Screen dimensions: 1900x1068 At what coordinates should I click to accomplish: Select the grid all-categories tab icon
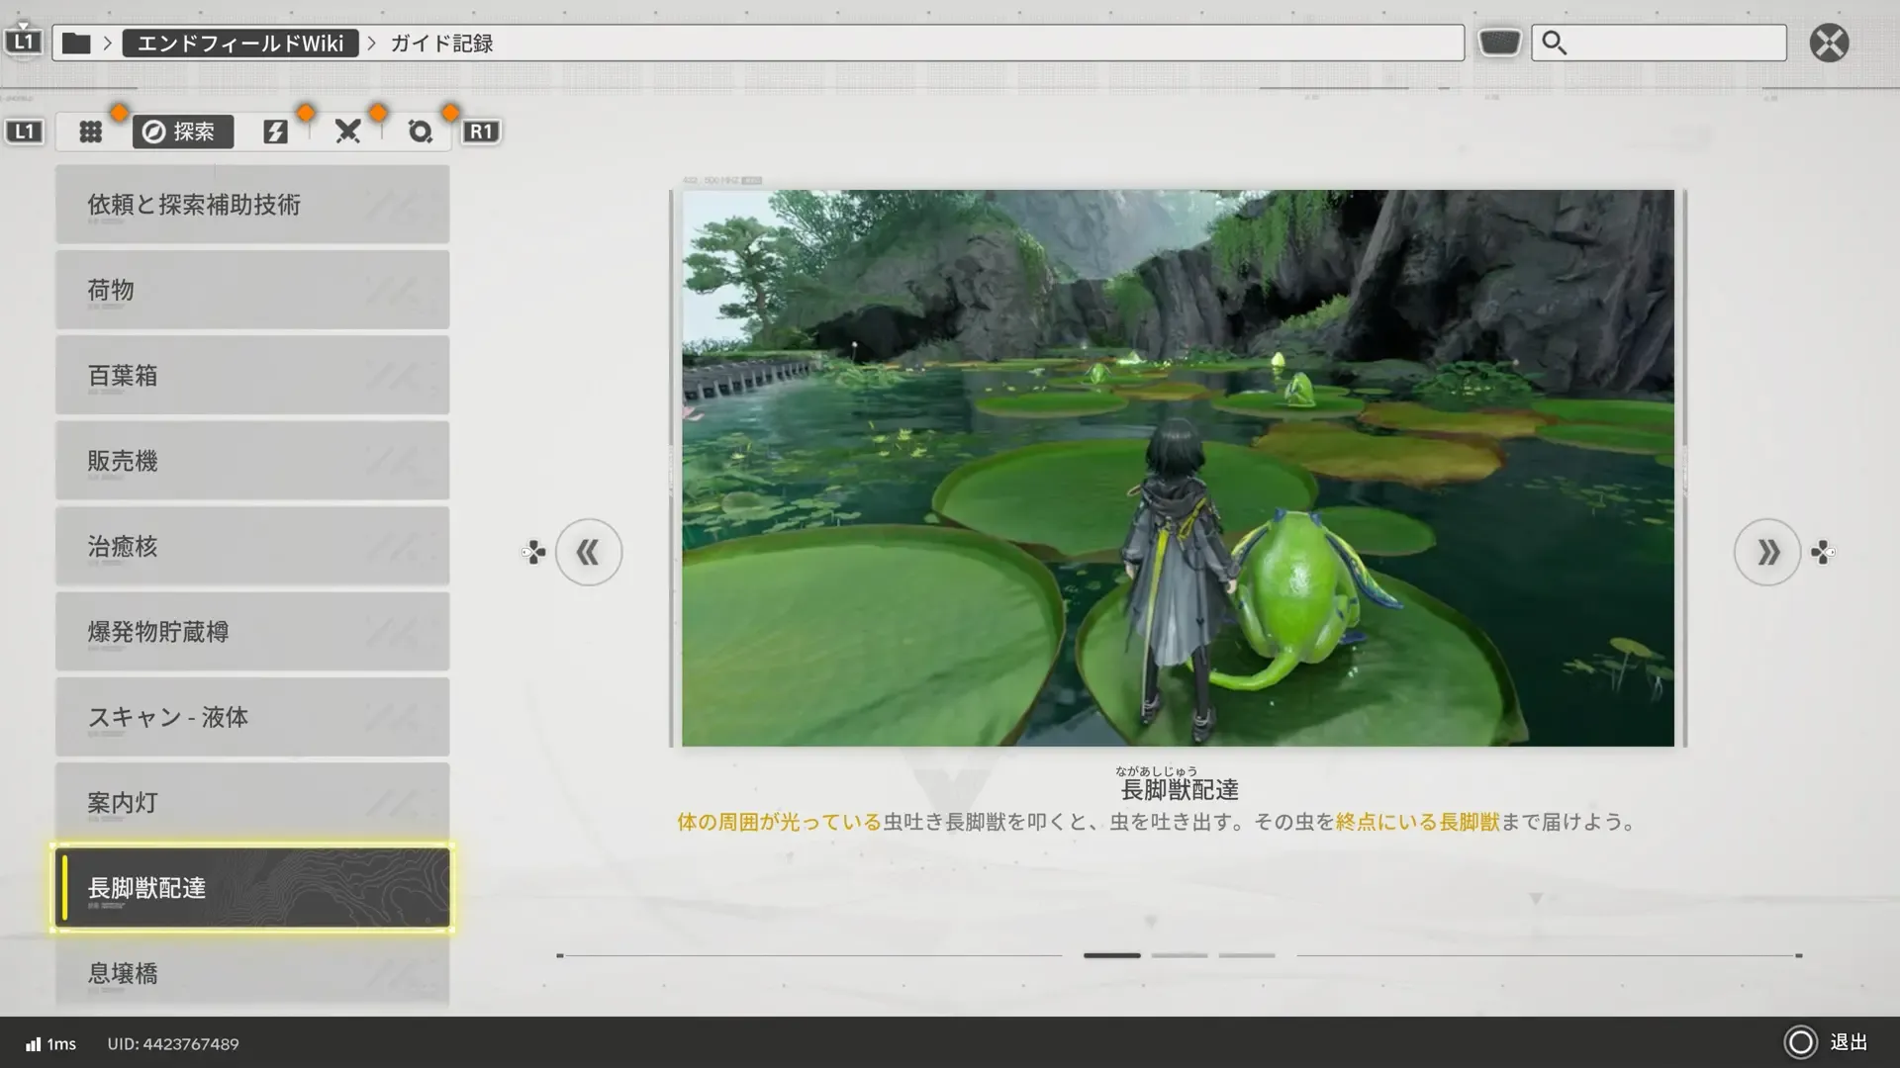coord(91,132)
